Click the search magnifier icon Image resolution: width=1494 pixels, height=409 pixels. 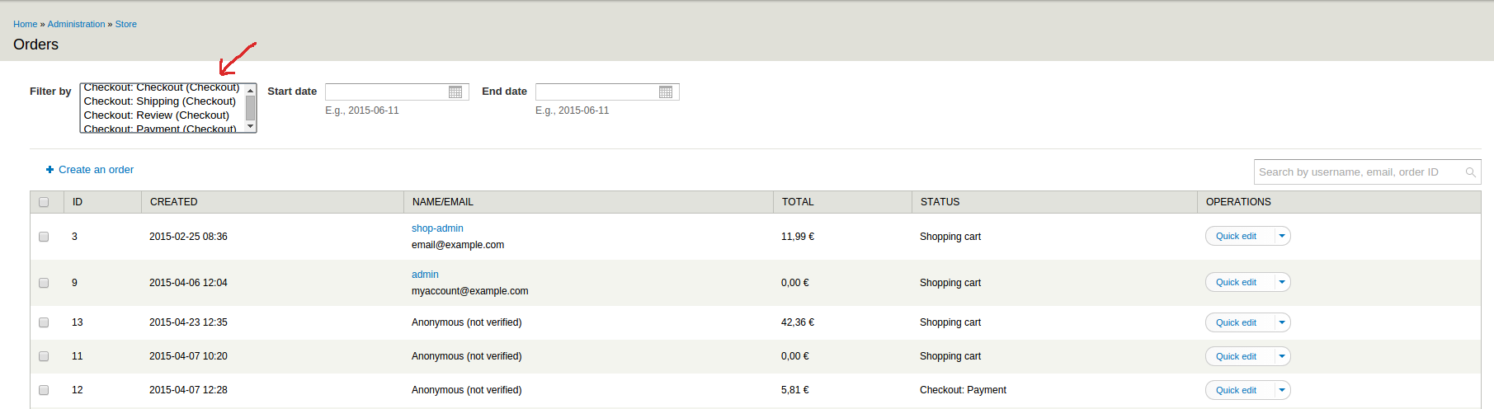point(1470,172)
